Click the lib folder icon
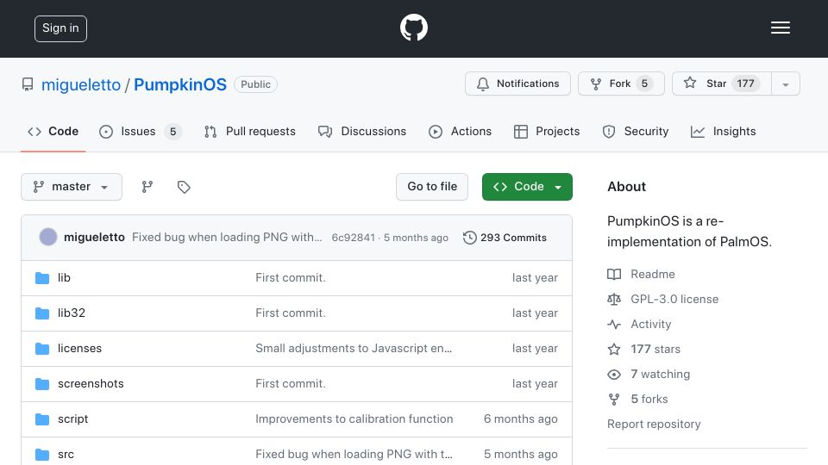The height and width of the screenshot is (465, 828). tap(42, 278)
